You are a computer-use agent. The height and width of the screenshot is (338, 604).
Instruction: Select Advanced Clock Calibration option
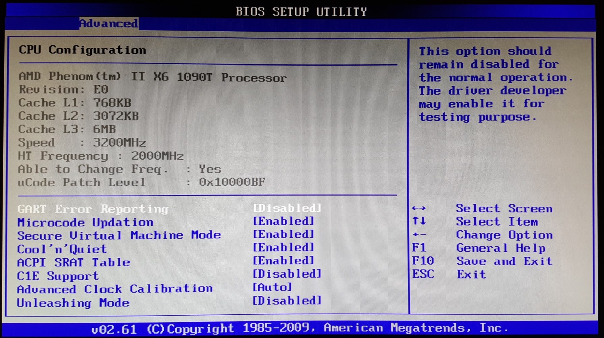[x=115, y=289]
